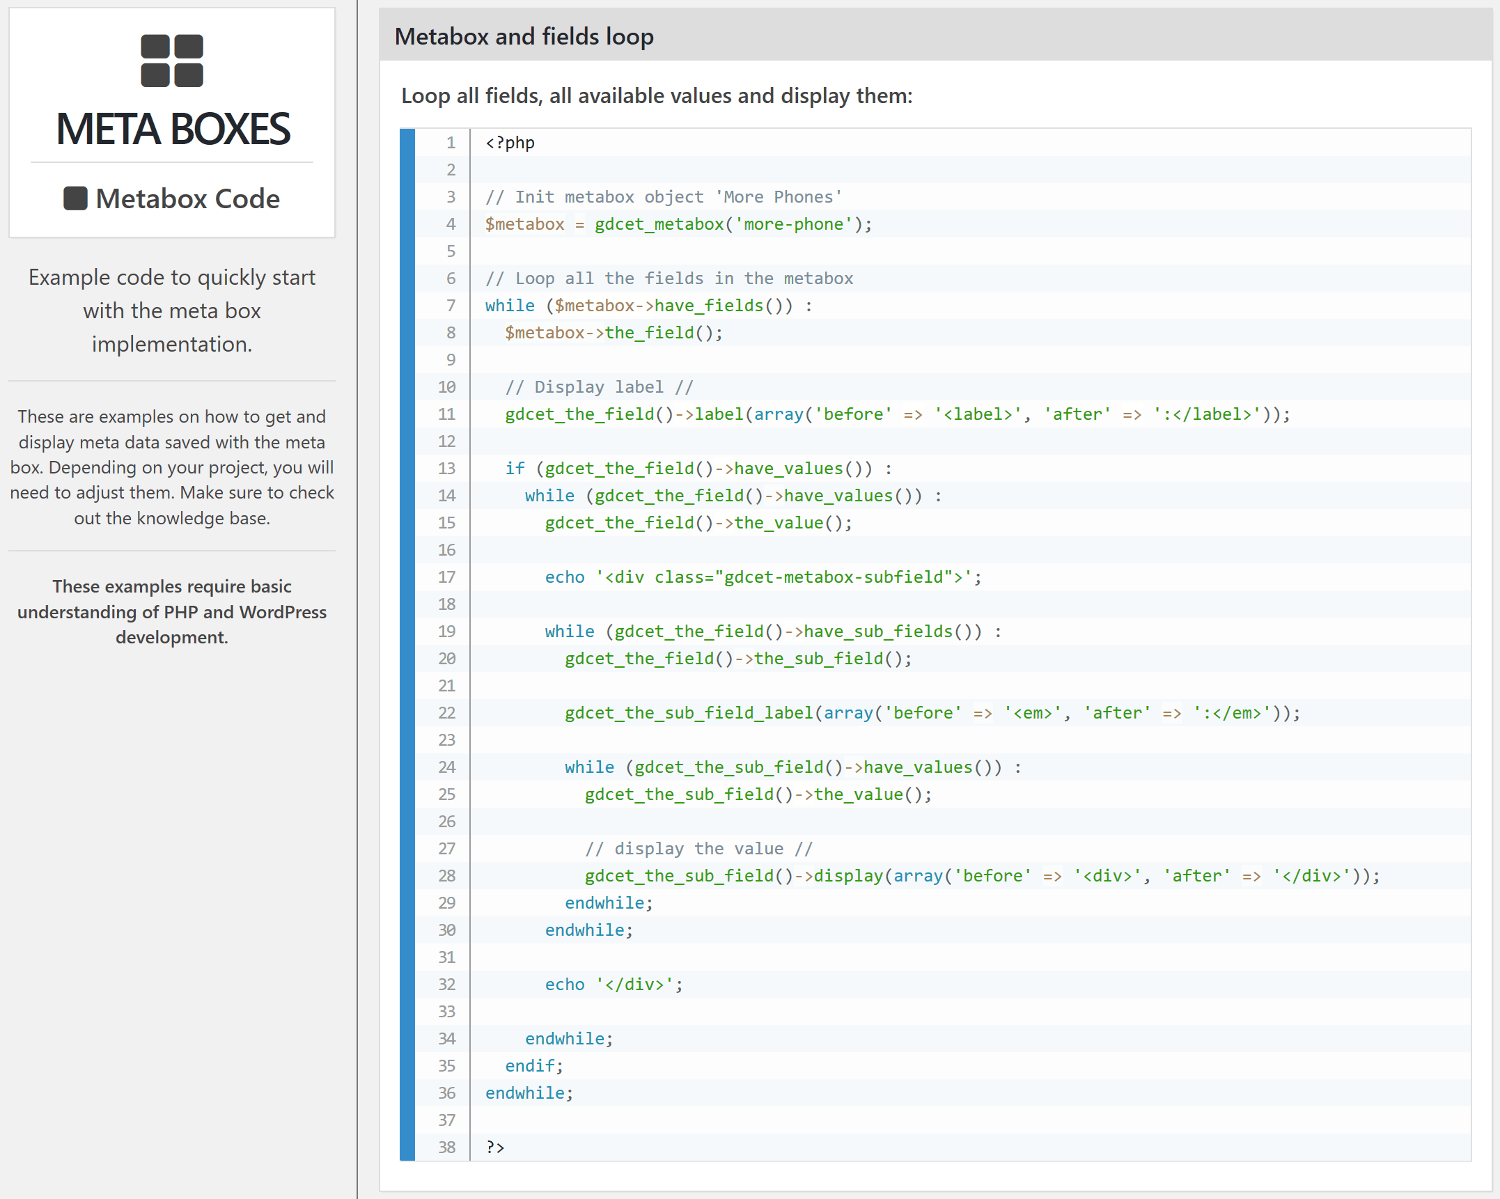Image resolution: width=1500 pixels, height=1199 pixels.
Task: Click the '// display the value //' comment
Action: pos(698,849)
